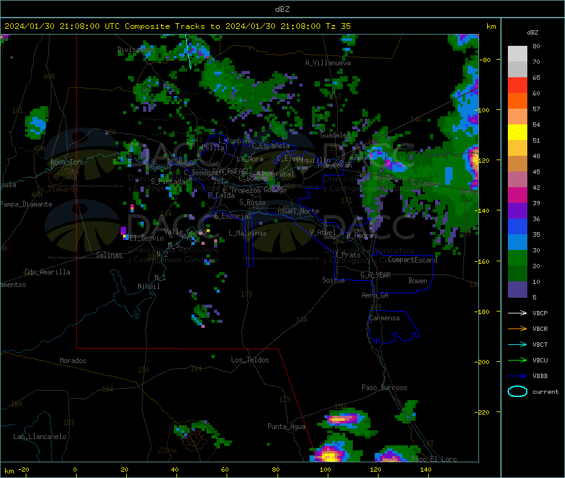Screen dimensions: 565x478
Task: Click the E_Escorial map label
Action: (x=233, y=216)
